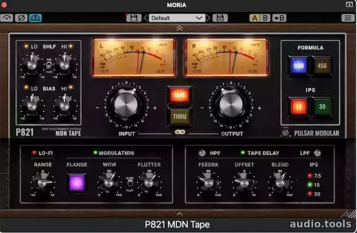357x233 pixels.
Task: Click the P821 model label
Action: pyautogui.click(x=25, y=132)
